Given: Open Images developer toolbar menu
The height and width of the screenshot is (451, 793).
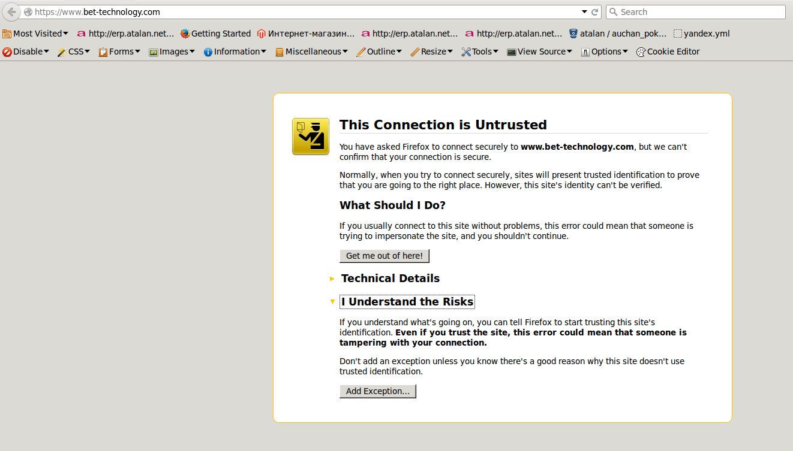Looking at the screenshot, I should tap(172, 52).
